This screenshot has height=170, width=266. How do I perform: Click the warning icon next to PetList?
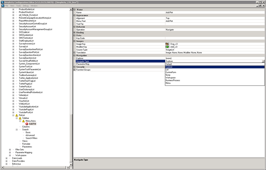coord(16,115)
